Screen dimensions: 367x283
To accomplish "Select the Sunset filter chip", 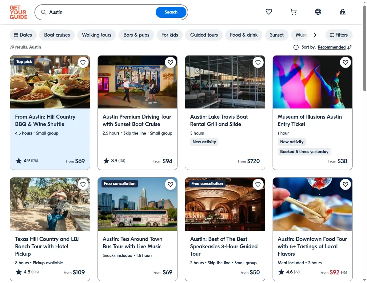I will pos(277,35).
